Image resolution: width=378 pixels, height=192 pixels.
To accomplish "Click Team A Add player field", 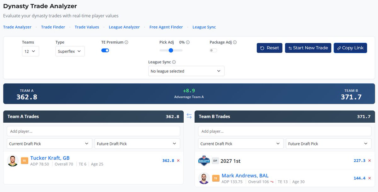I will point(94,131).
